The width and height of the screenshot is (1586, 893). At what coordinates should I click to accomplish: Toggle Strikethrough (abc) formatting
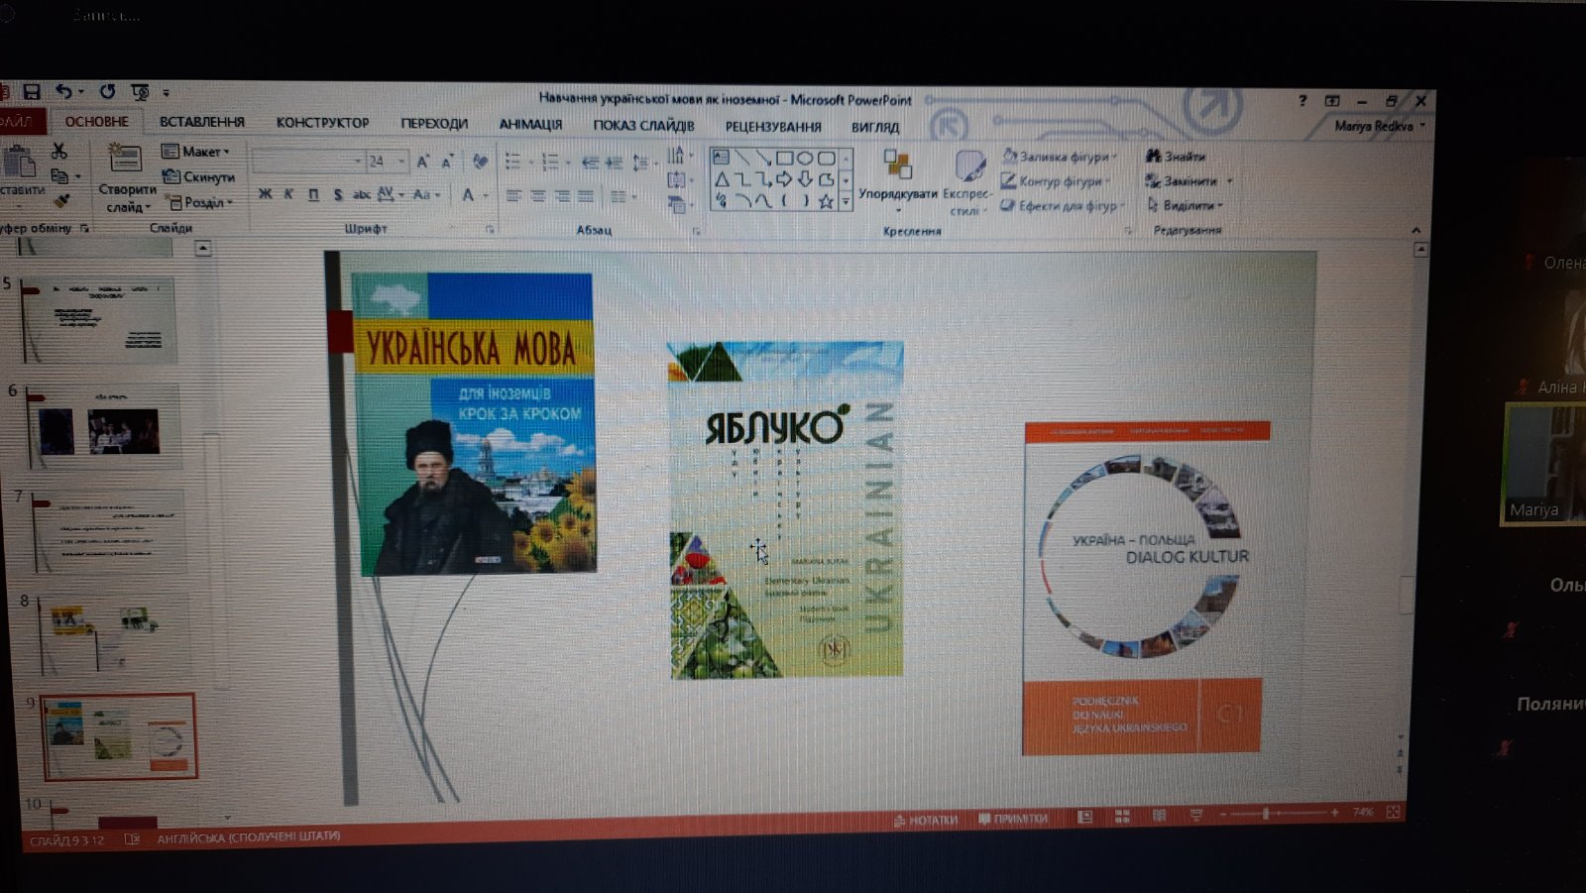coord(361,194)
